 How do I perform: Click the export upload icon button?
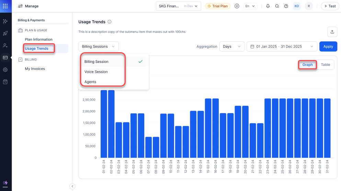click(x=332, y=32)
